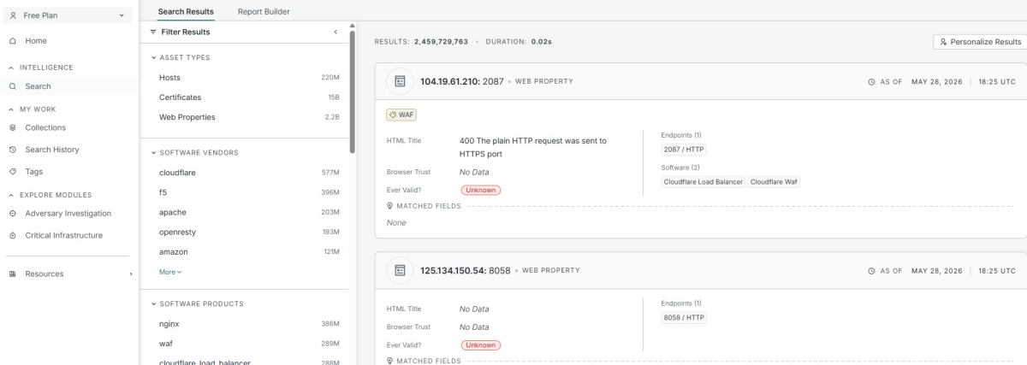Open Adversary Investigation module
The height and width of the screenshot is (365, 1027).
pos(68,213)
